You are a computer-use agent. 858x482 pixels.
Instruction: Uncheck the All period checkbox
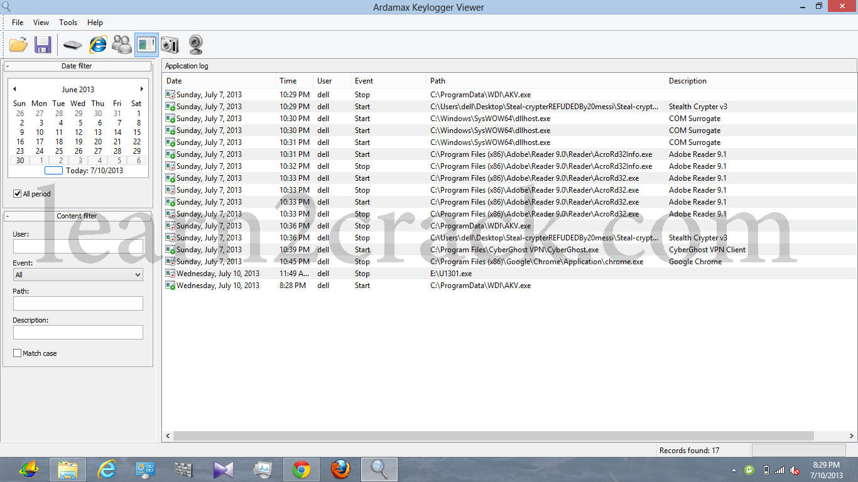tap(18, 194)
